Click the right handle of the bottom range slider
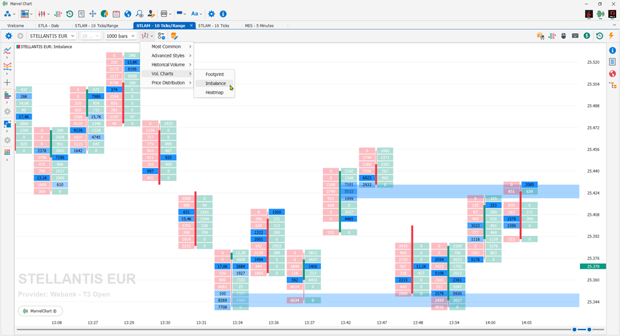The height and width of the screenshot is (336, 620). pyautogui.click(x=589, y=330)
